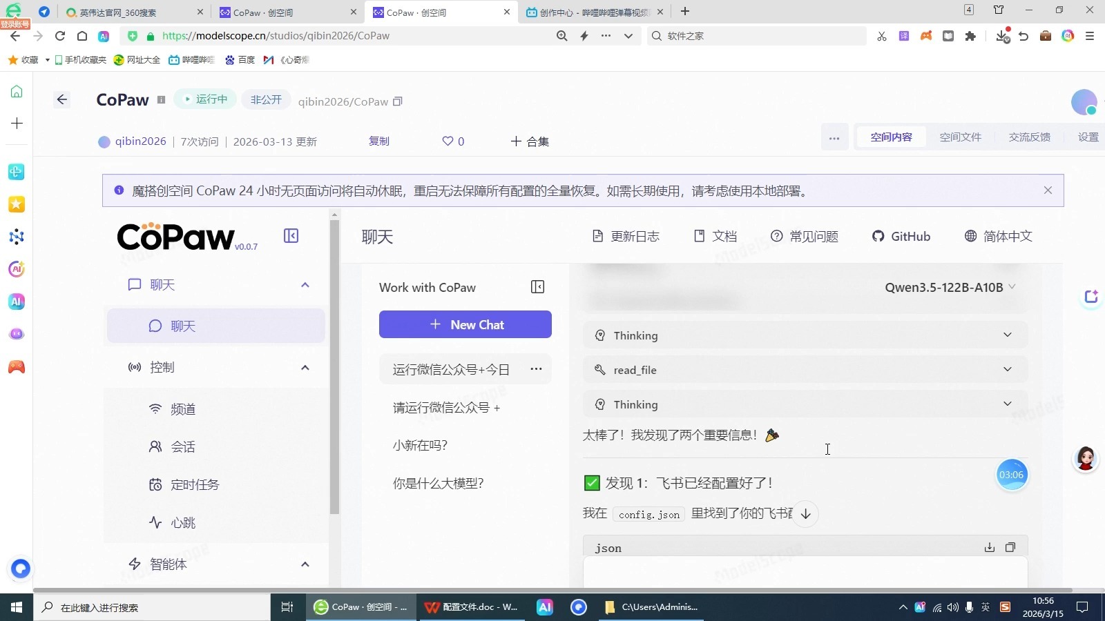Open the Qwen3.5-122B-A10B model dropdown

click(950, 287)
